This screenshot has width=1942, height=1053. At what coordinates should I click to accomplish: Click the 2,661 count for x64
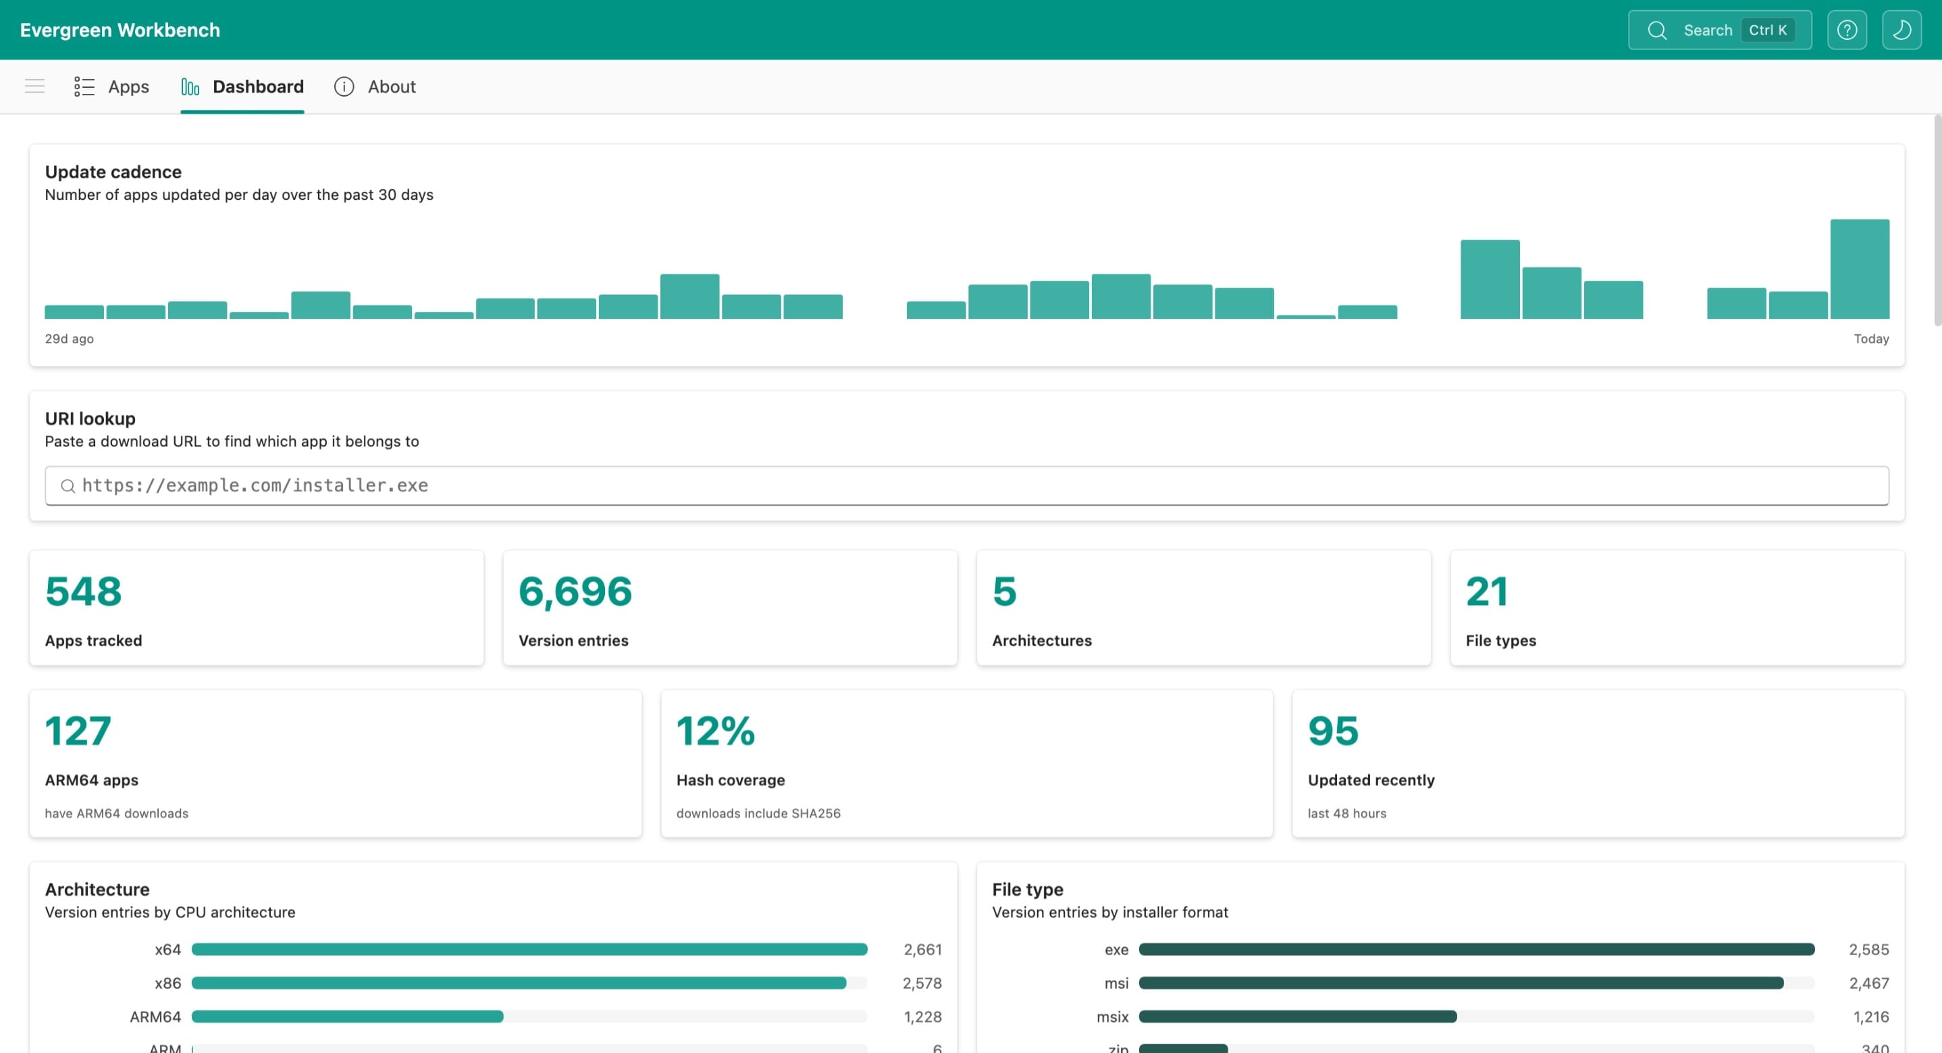pos(923,950)
